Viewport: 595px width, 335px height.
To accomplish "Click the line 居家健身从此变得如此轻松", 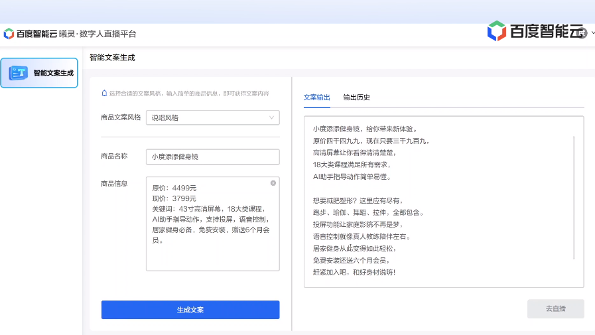I will click(x=354, y=249).
